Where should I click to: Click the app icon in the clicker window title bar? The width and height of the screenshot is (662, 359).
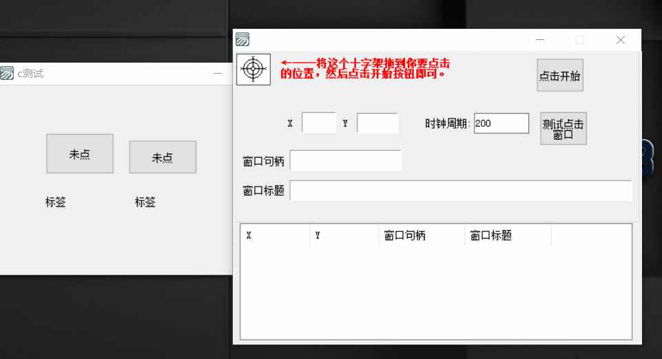(x=242, y=39)
